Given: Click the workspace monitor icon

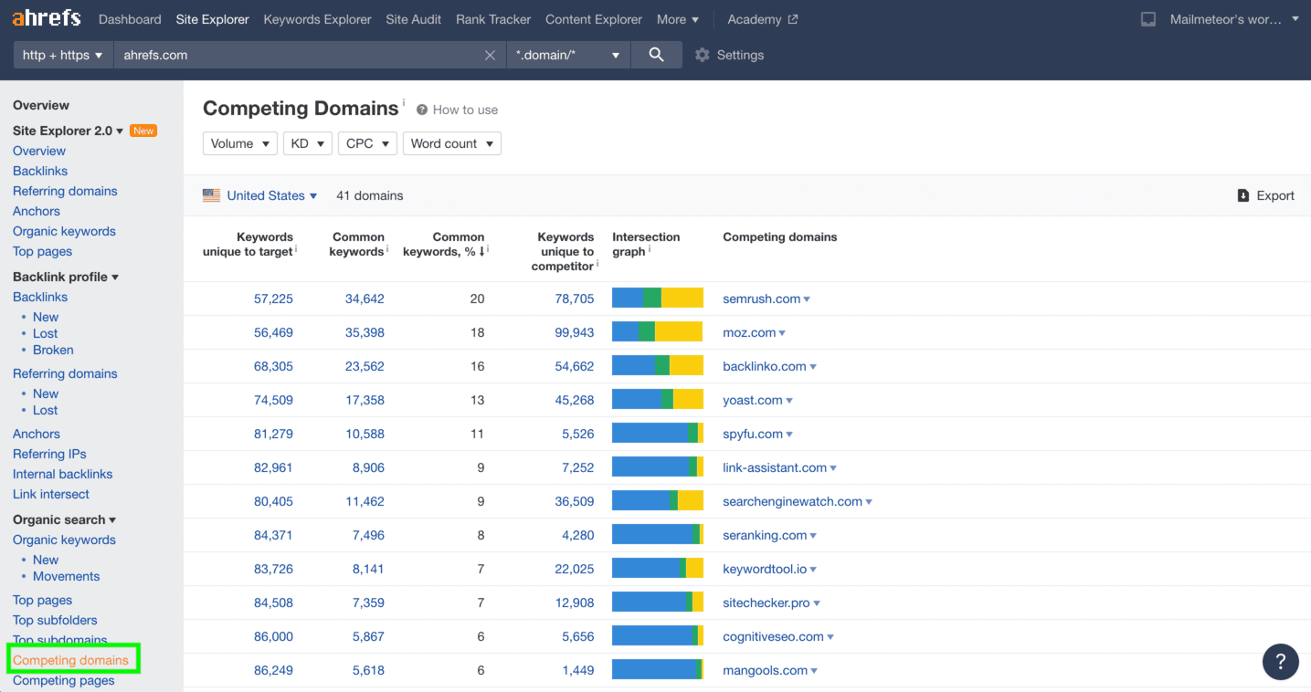Looking at the screenshot, I should [1148, 19].
